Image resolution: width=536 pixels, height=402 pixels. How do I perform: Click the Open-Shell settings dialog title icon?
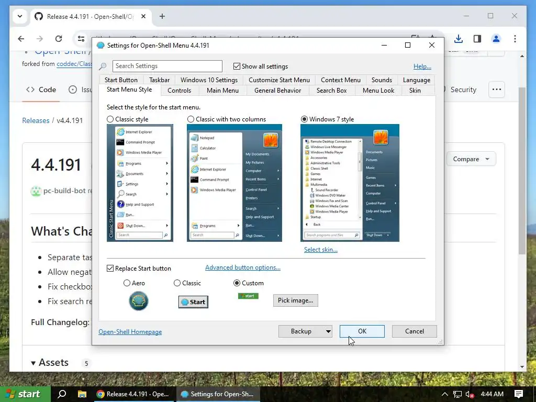[x=100, y=46]
